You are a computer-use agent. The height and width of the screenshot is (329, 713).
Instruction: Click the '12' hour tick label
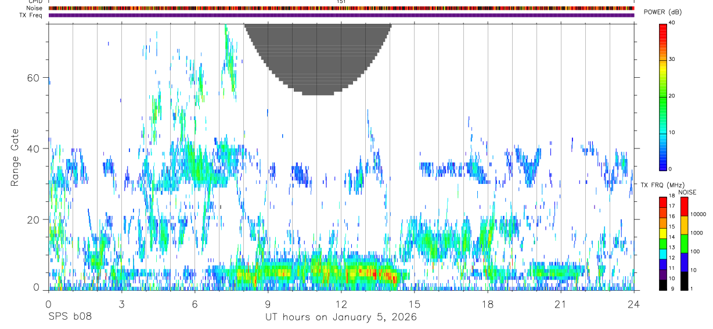point(341,303)
